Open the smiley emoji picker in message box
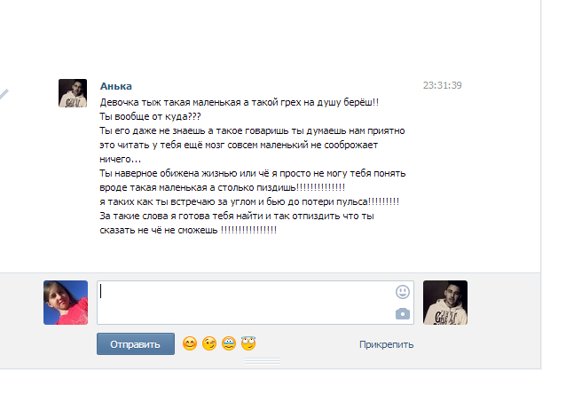 (403, 292)
